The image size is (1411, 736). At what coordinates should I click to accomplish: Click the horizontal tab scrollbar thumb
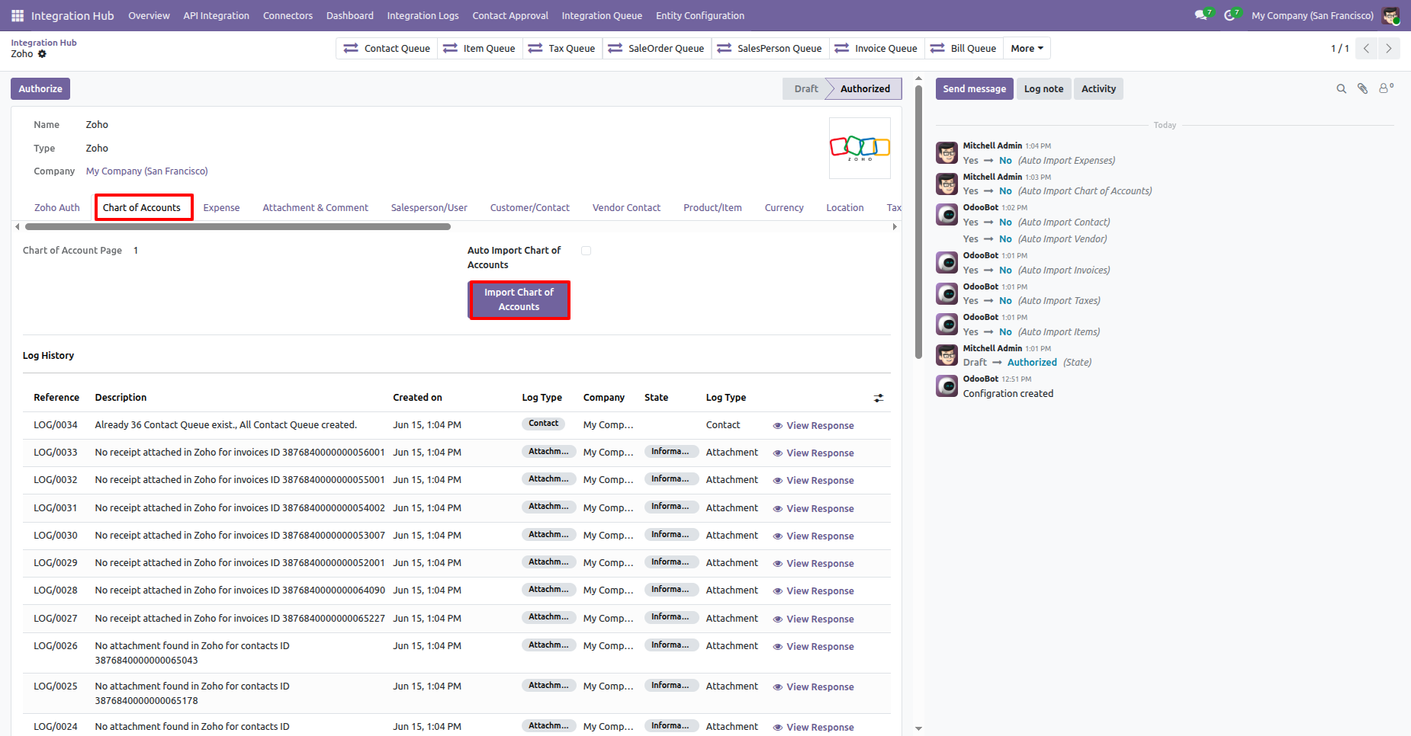(x=238, y=226)
